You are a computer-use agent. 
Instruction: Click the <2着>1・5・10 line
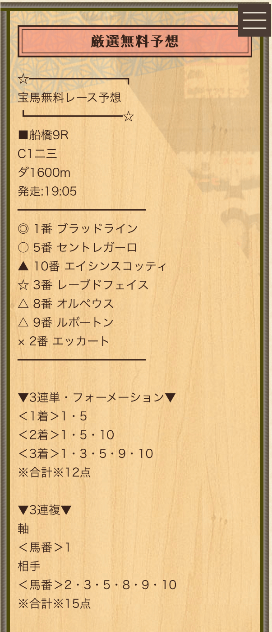[x=66, y=435]
